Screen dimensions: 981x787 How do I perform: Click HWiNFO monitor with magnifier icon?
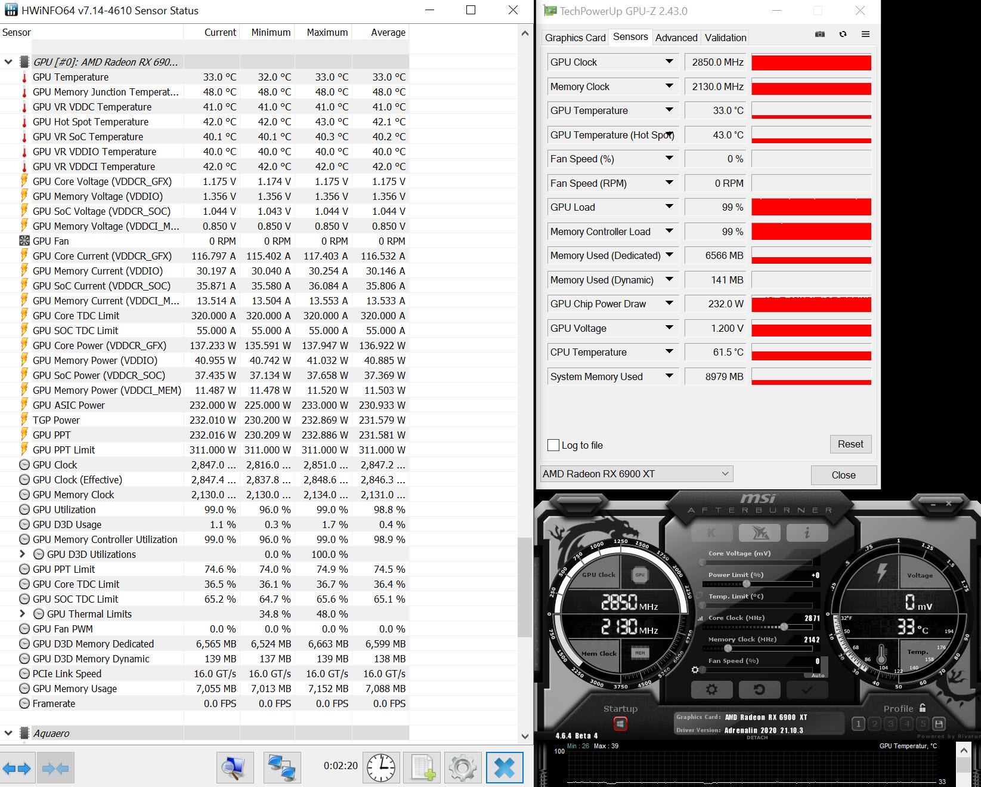coord(234,767)
